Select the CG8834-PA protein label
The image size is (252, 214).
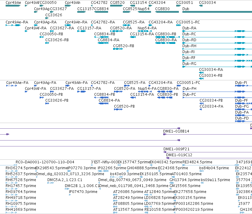click(x=109, y=100)
